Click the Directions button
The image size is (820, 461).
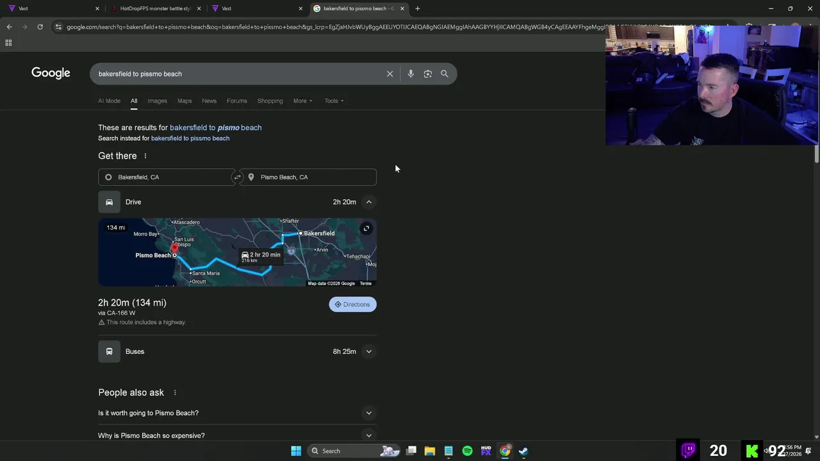[x=352, y=304]
